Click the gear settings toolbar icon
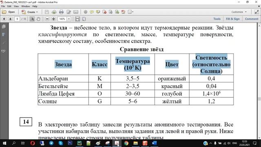Image resolution: width=261 pixels, height=147 pixels. 86,12
